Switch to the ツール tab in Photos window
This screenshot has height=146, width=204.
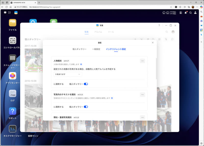pyautogui.click(x=111, y=32)
